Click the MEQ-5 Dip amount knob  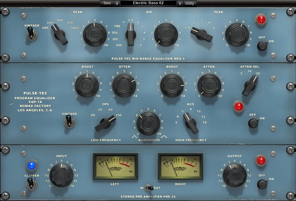pyautogui.click(x=166, y=34)
